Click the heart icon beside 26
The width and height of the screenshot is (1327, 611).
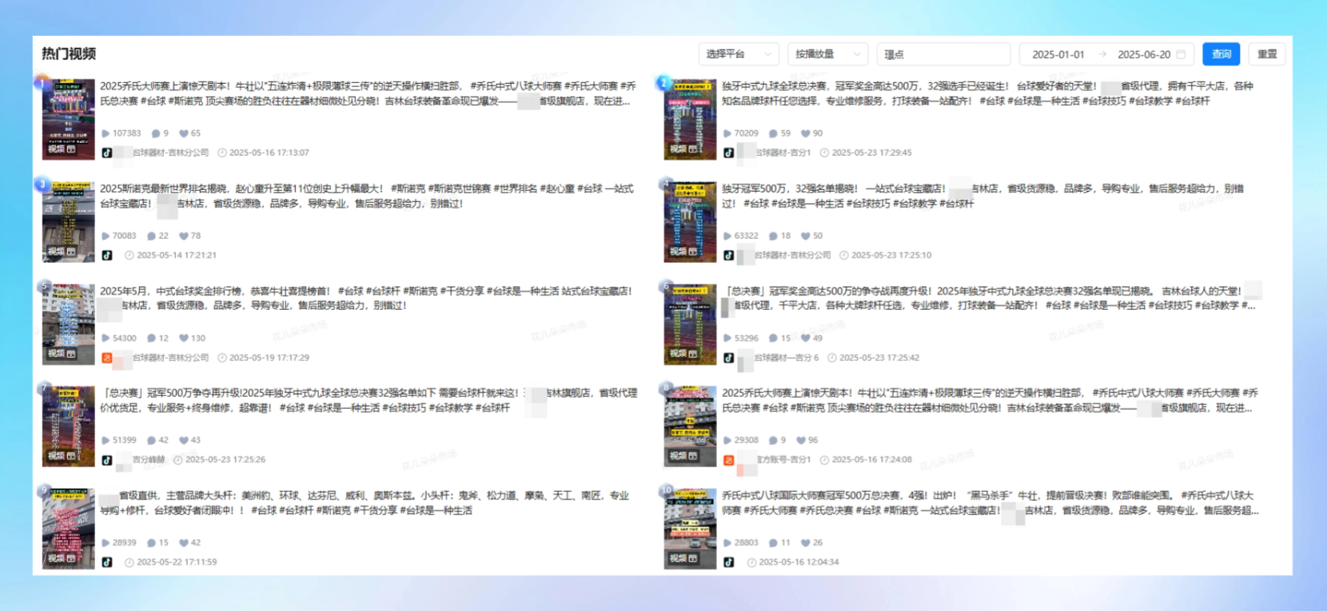pos(805,542)
